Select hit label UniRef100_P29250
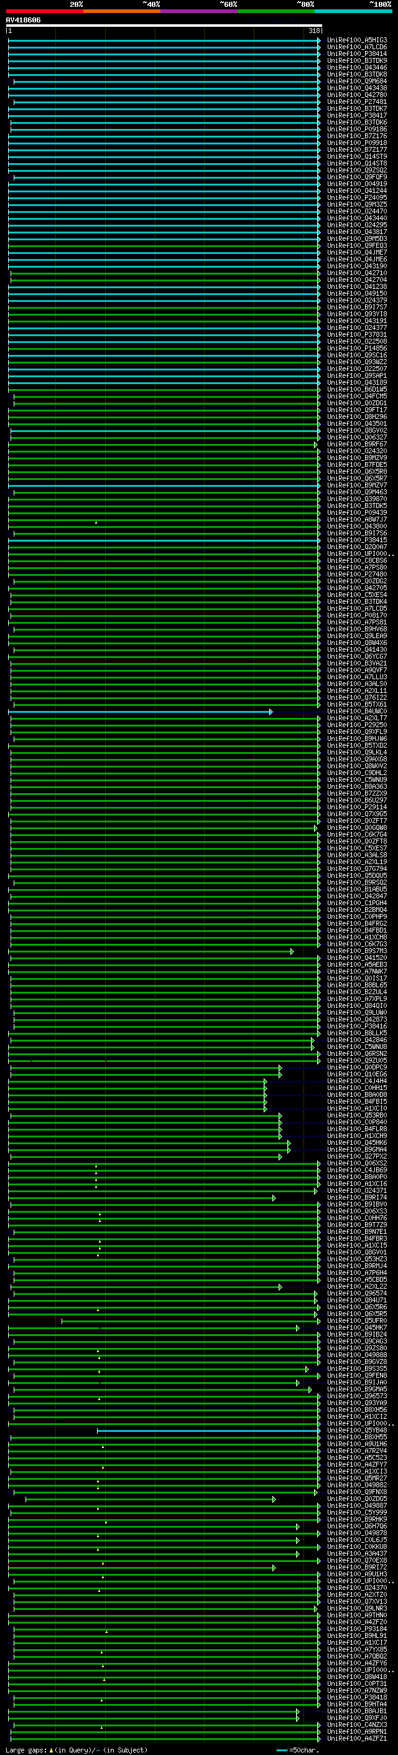Viewport: 398px width, 1755px height. pyautogui.click(x=357, y=725)
